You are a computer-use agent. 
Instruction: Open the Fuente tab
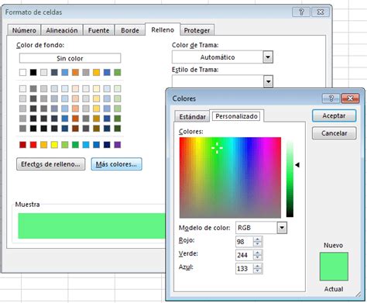[x=98, y=30]
